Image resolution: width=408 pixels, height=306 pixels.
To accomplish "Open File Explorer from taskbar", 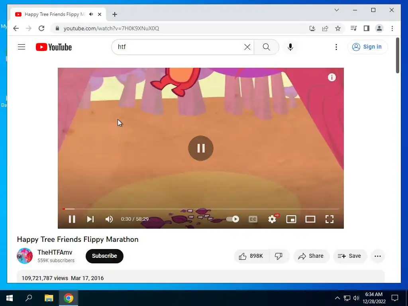I will 49,298.
